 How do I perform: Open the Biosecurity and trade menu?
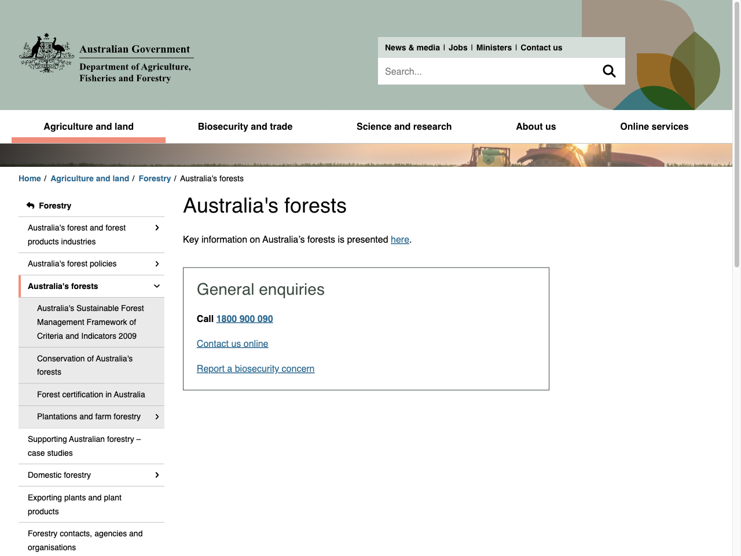245,126
